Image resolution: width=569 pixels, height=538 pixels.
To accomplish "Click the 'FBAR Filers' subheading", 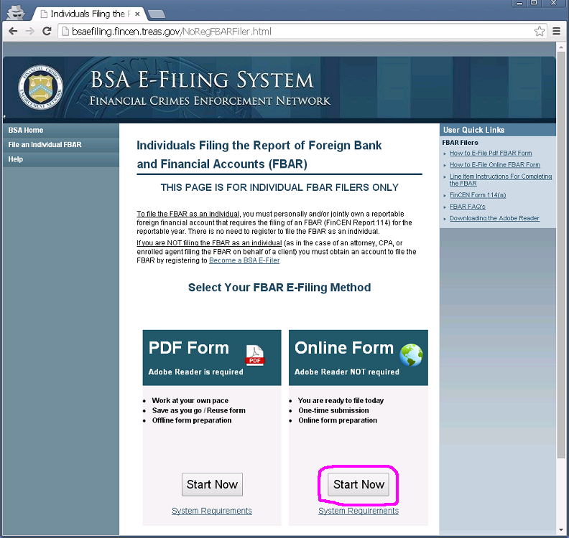I will (460, 143).
